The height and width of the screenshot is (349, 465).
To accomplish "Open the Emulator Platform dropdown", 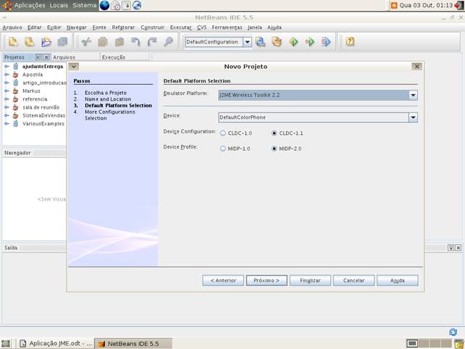I will click(413, 95).
